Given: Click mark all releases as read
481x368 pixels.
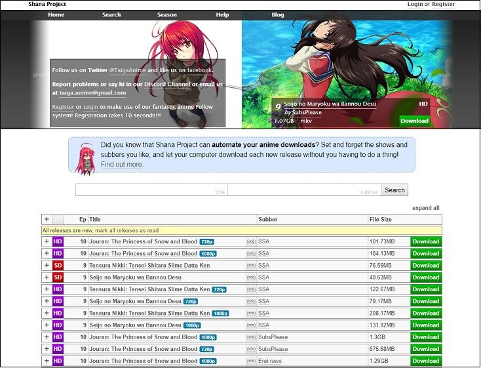Looking at the screenshot, I should tap(126, 230).
